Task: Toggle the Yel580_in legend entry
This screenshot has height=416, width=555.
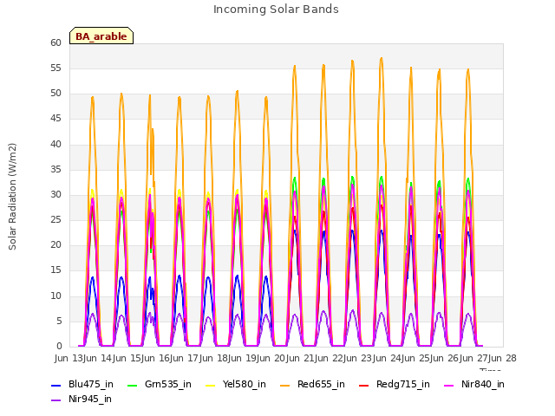Action: [236, 384]
